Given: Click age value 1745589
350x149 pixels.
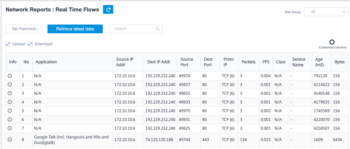Looking at the screenshot, I should pyautogui.click(x=322, y=111).
